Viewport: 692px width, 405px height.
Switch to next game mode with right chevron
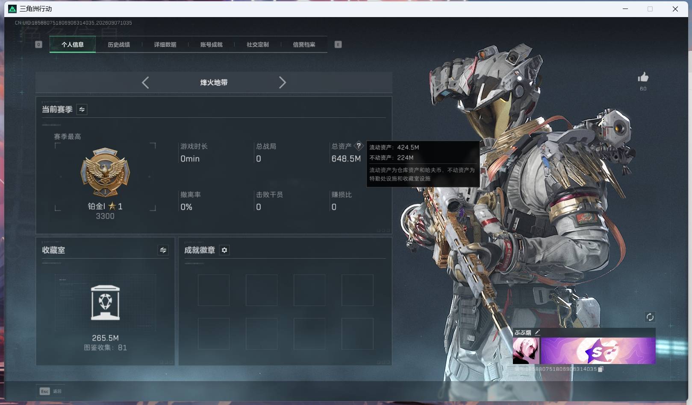(283, 82)
